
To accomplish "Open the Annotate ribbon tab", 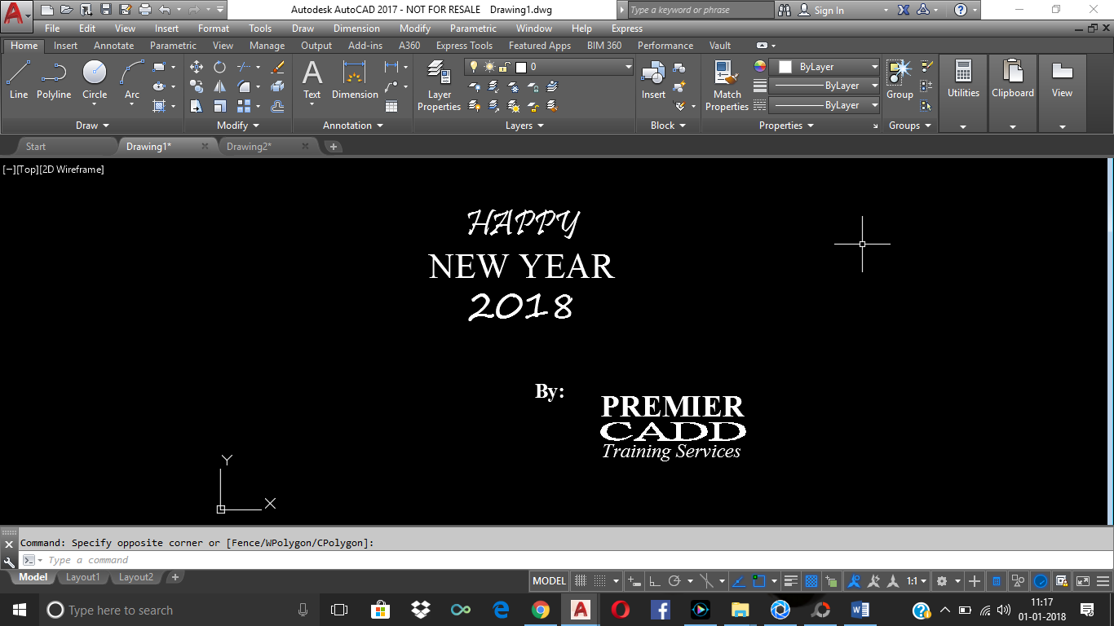I will (x=113, y=46).
